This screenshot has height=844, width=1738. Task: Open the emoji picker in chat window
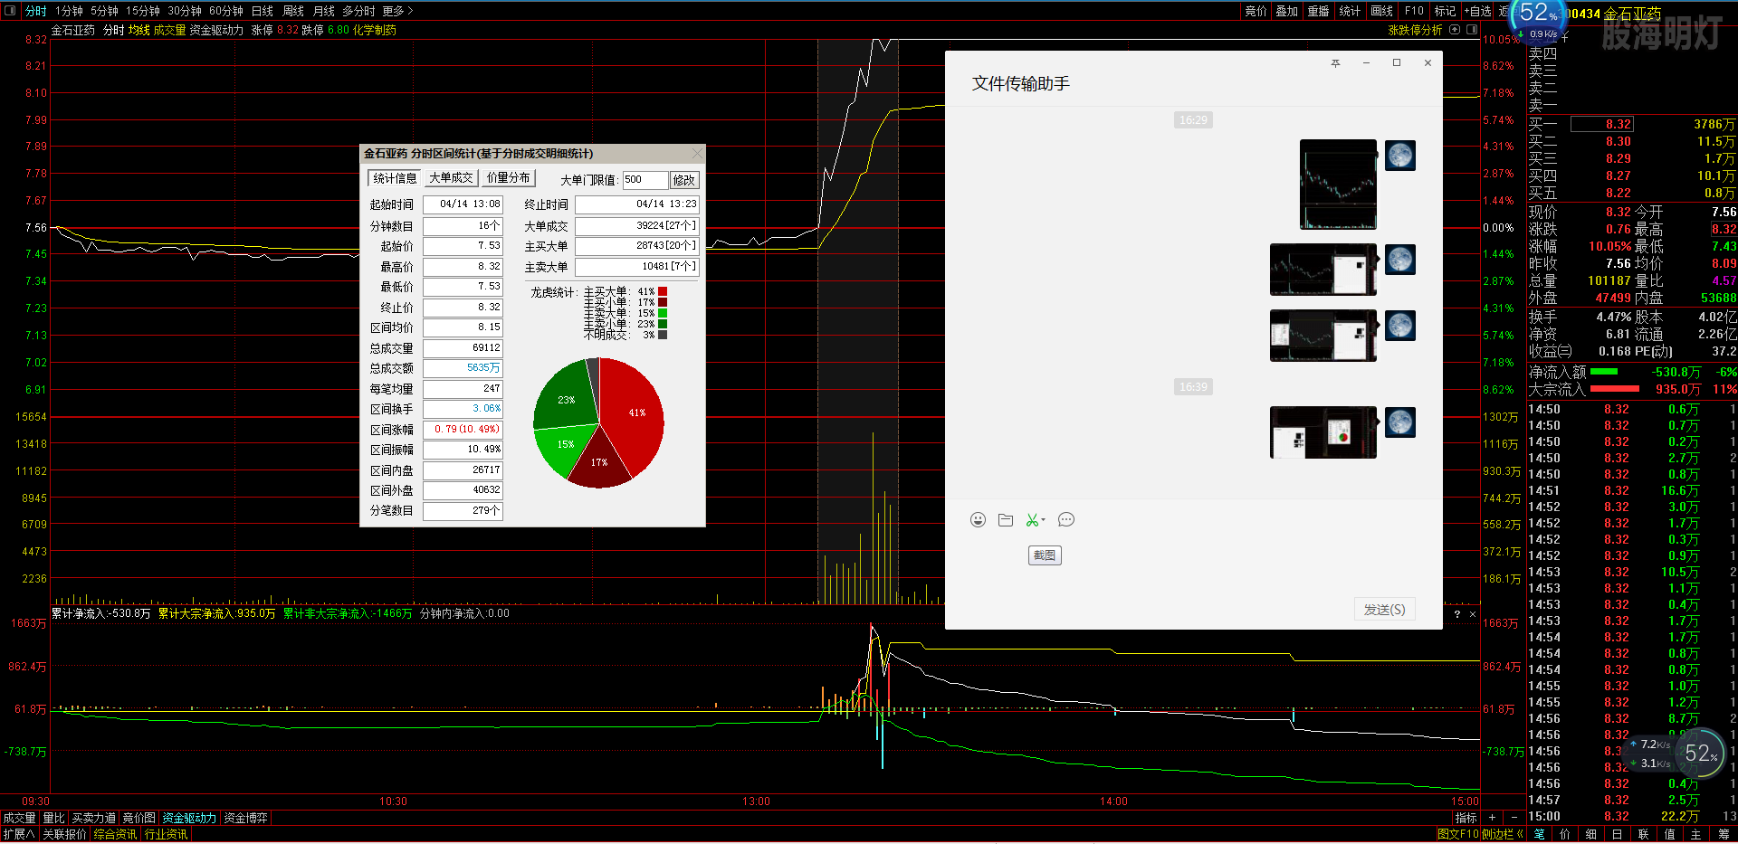click(978, 520)
